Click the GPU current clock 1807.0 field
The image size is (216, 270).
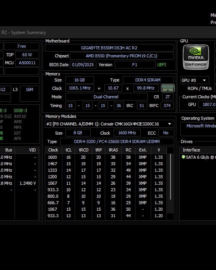coord(207,104)
